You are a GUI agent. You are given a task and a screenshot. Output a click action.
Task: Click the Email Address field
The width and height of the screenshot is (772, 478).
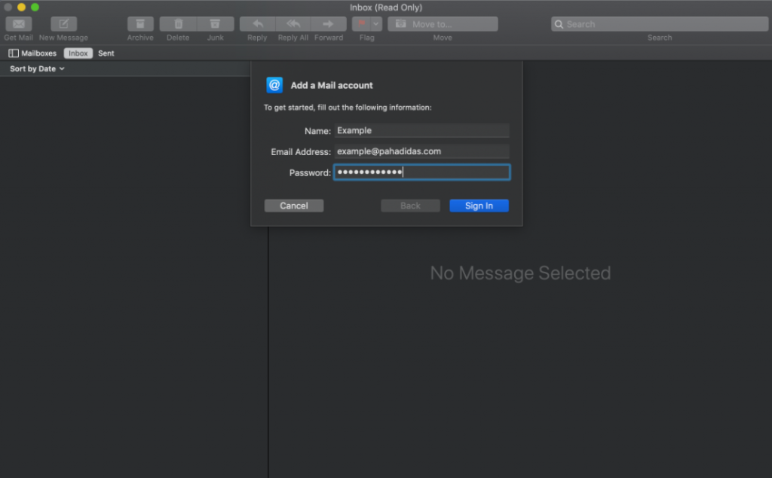point(421,151)
